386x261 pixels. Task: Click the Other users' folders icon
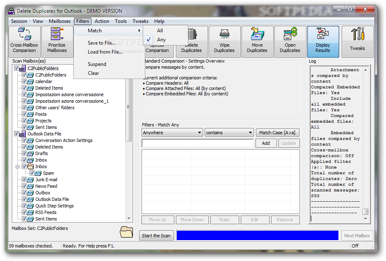[x=30, y=108]
